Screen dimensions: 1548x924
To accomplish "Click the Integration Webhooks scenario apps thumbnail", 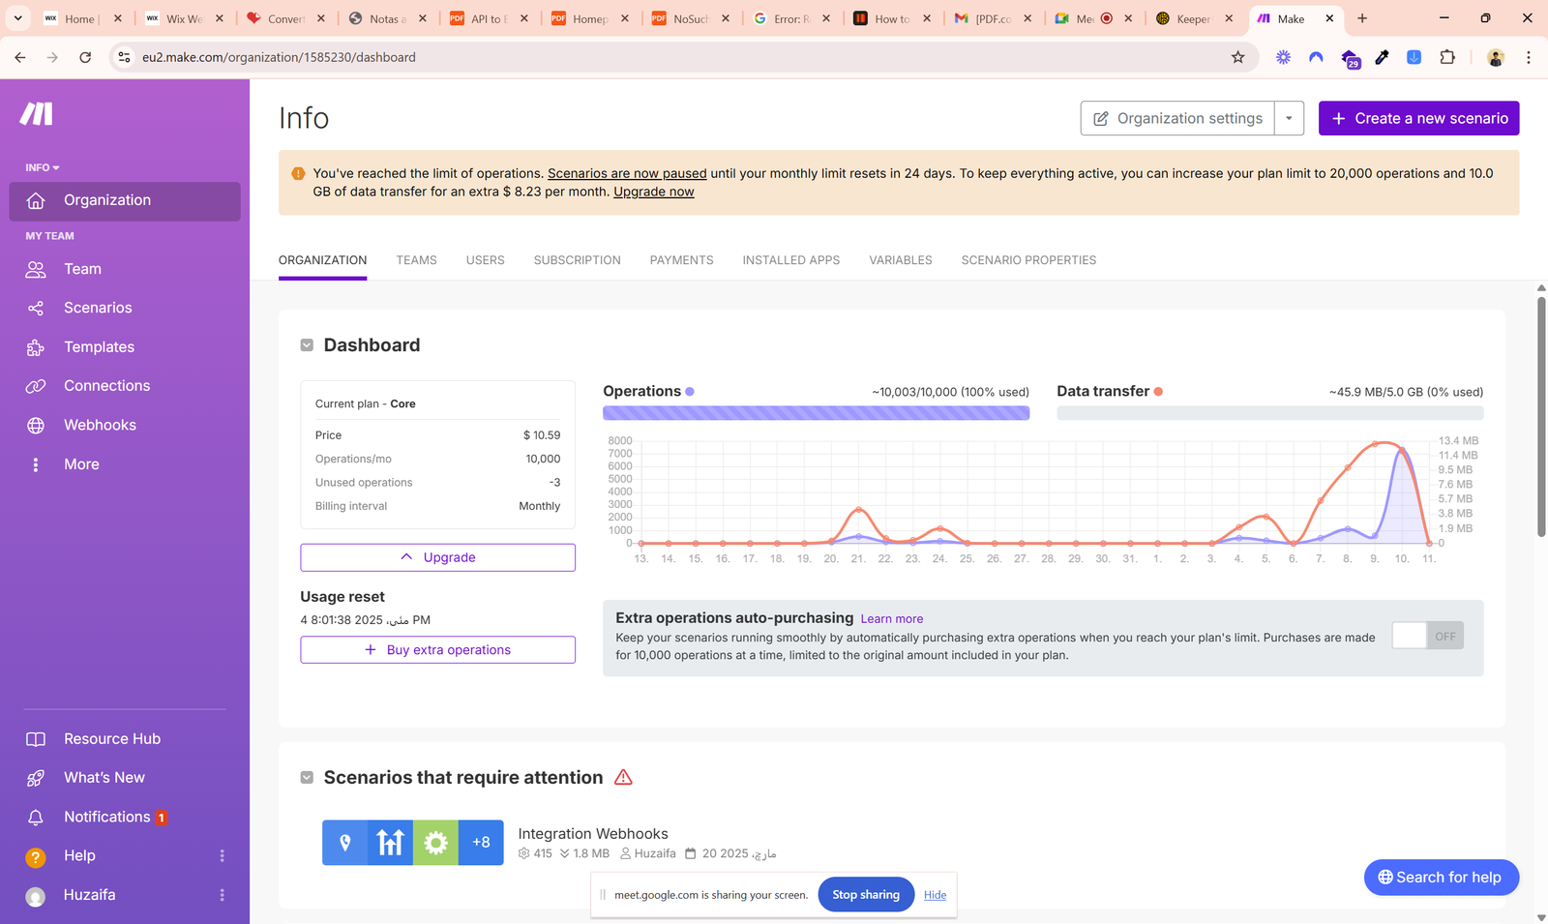I will 413,842.
